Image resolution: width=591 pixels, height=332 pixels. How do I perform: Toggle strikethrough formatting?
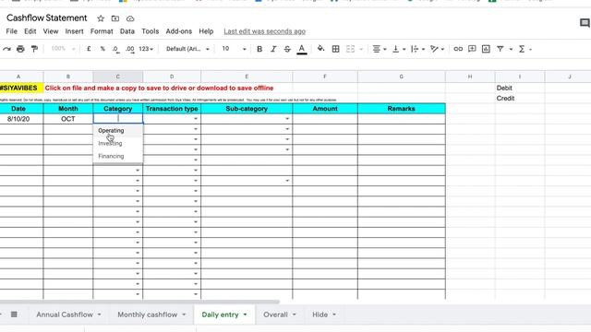point(287,49)
